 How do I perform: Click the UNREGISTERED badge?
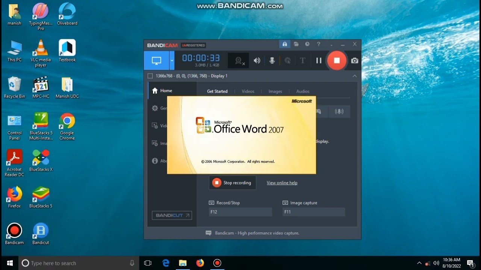(194, 45)
